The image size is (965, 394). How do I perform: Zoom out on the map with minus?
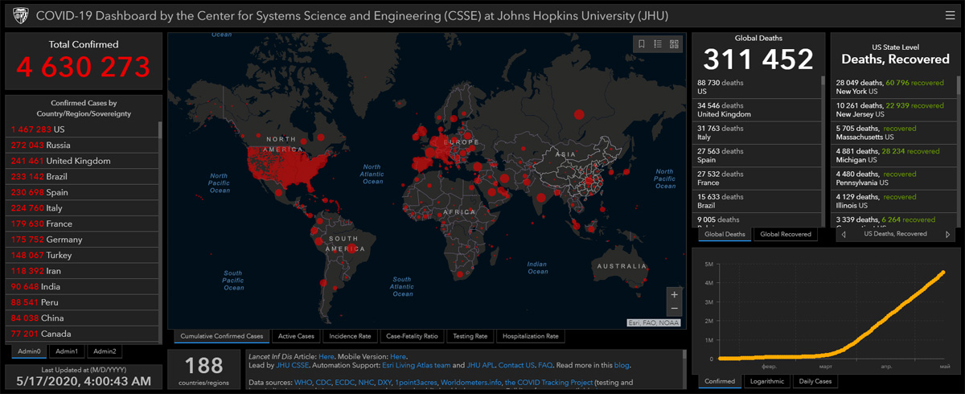[674, 310]
